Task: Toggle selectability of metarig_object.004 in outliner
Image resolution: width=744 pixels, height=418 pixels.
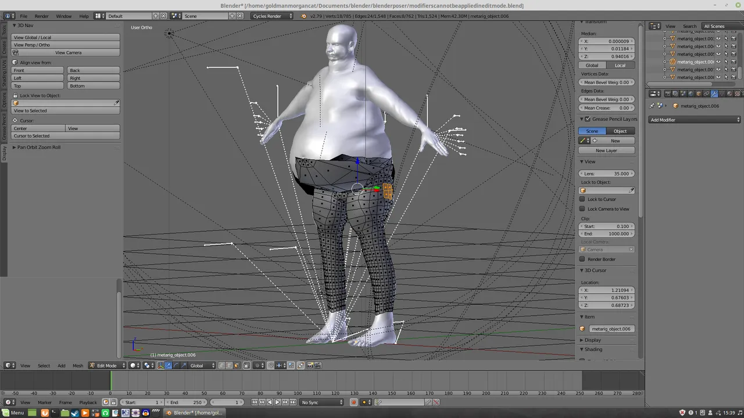Action: pyautogui.click(x=726, y=46)
